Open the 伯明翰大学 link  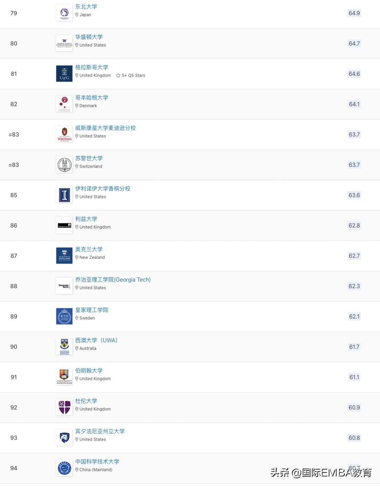[89, 371]
